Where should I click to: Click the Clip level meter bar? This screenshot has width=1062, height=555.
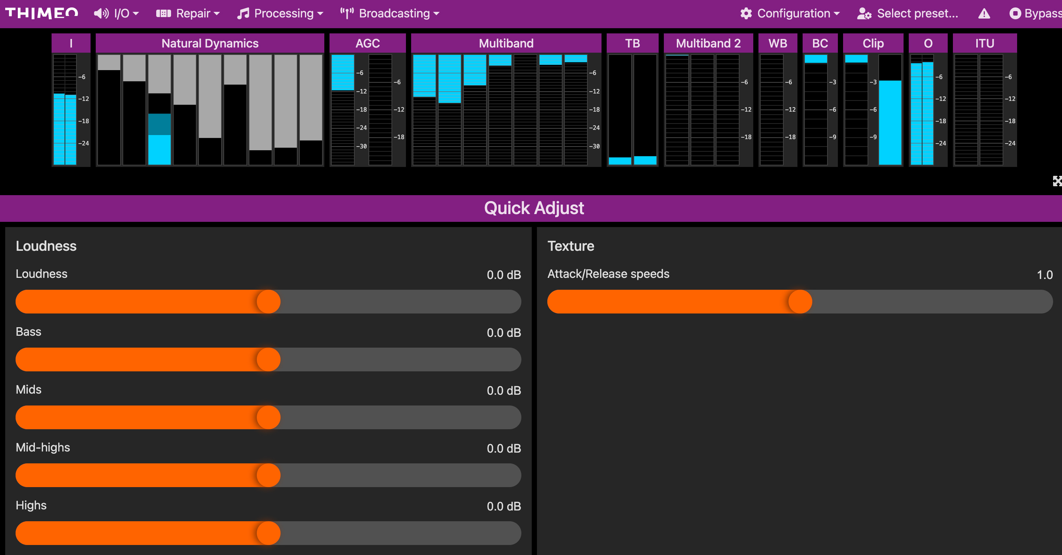[x=890, y=109]
